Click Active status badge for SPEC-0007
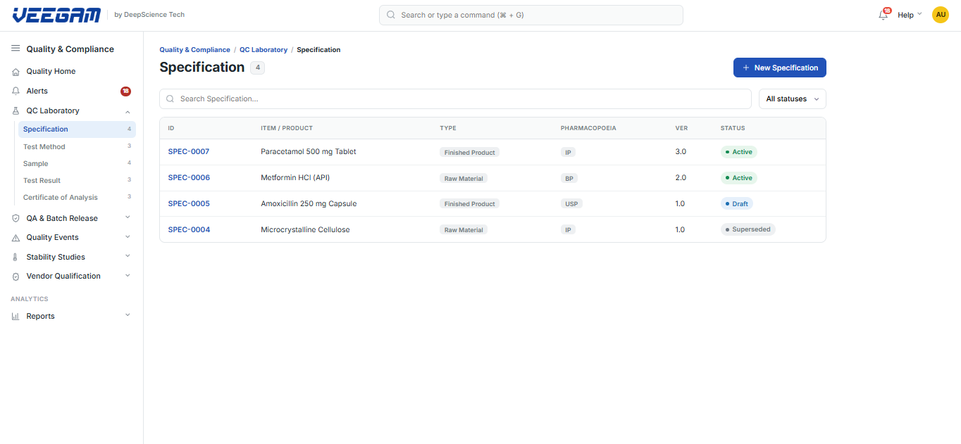961x444 pixels. point(738,152)
